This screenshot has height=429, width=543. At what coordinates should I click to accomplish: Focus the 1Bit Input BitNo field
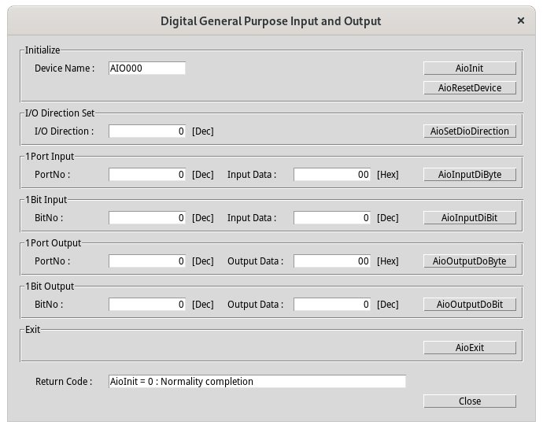pos(147,218)
